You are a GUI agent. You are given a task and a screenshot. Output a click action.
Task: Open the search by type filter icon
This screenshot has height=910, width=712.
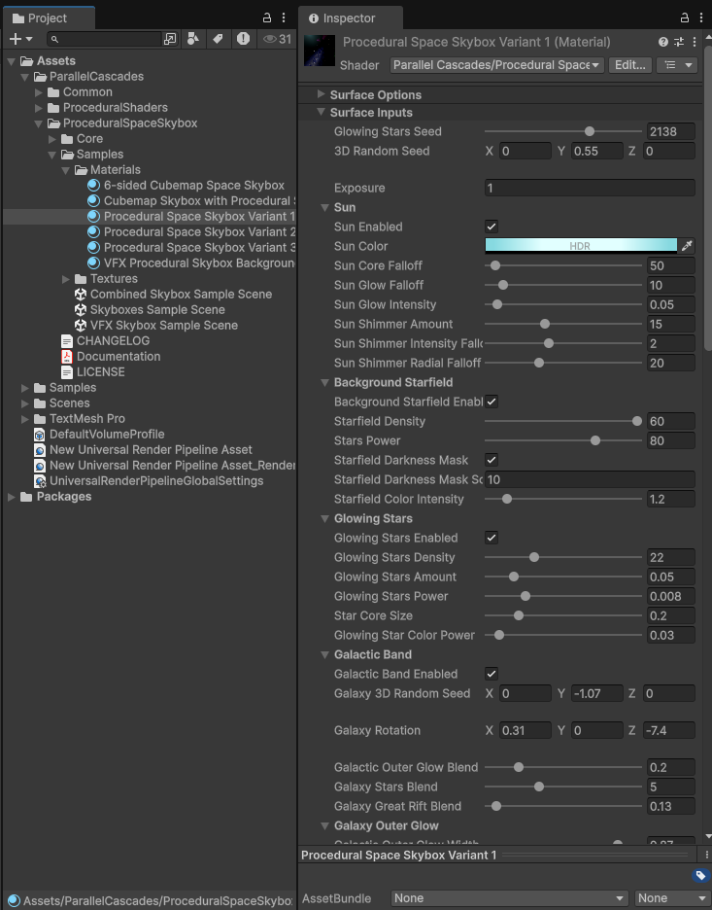click(x=192, y=39)
